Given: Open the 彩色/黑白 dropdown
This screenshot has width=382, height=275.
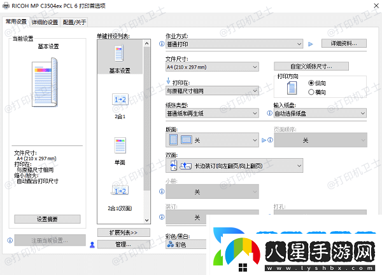Looking at the screenshot, I should [186, 245].
